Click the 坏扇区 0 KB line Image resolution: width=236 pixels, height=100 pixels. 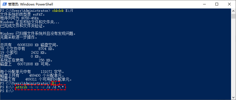pos(21,56)
